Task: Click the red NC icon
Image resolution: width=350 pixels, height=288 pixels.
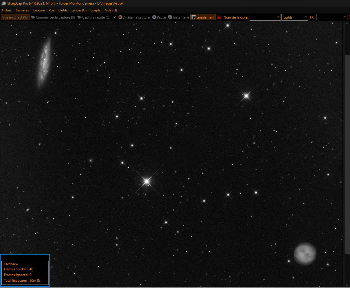Action: pyautogui.click(x=219, y=17)
